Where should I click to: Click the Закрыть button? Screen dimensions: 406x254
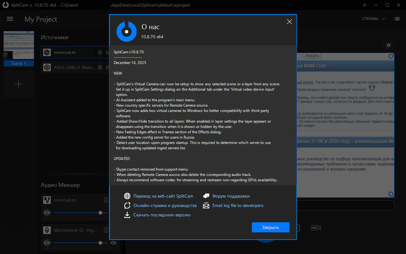[270, 227]
